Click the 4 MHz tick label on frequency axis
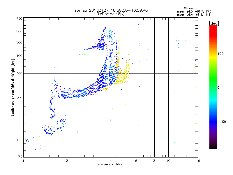Image resolution: width=233 pixels, height=175 pixels. [111, 161]
